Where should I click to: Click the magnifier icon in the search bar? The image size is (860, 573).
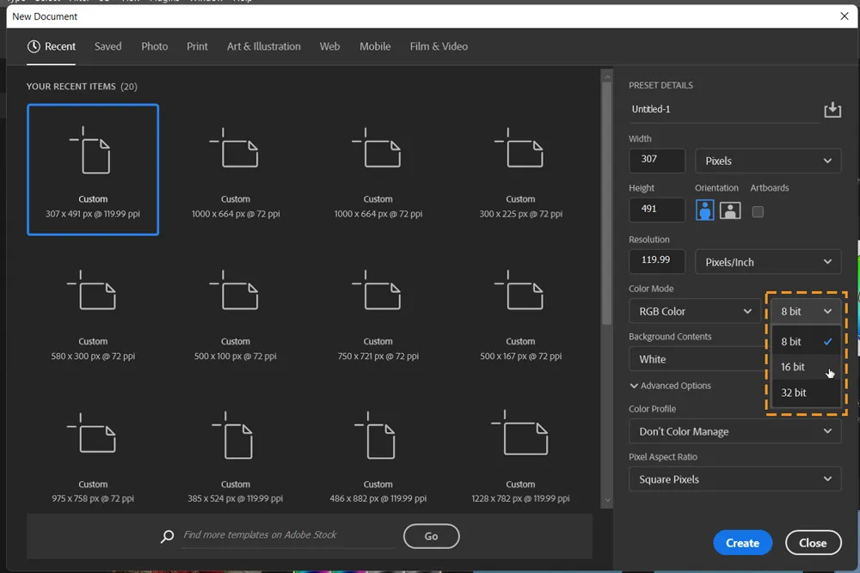pyautogui.click(x=167, y=536)
